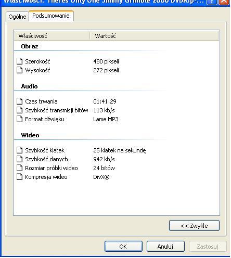Click the Rozmiar próbki wideo icon
The width and height of the screenshot is (231, 258).
pyautogui.click(x=20, y=168)
